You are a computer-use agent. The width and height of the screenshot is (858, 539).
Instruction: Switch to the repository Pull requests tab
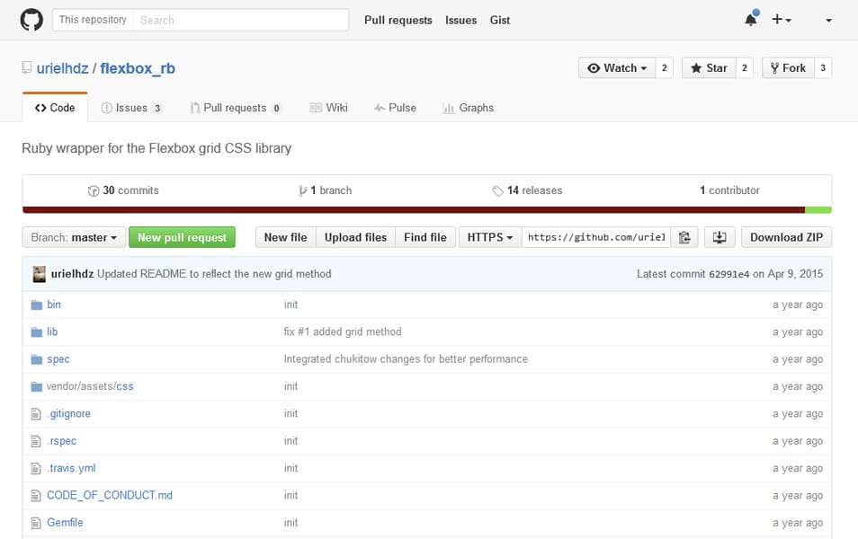coord(236,108)
